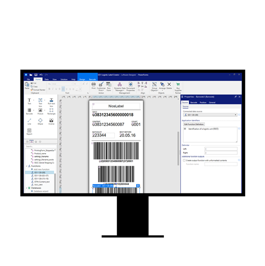Image resolution: width=265 pixels, height=266 pixels.
Task: Select the Rich text box tool
Action: 51,102
